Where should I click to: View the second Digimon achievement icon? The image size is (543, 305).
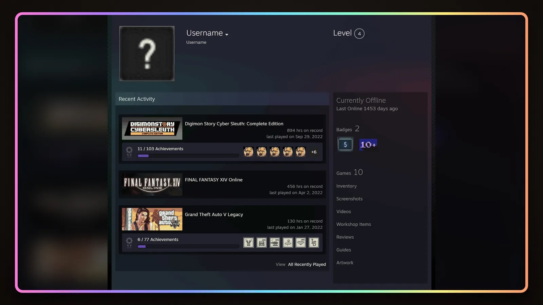(262, 151)
